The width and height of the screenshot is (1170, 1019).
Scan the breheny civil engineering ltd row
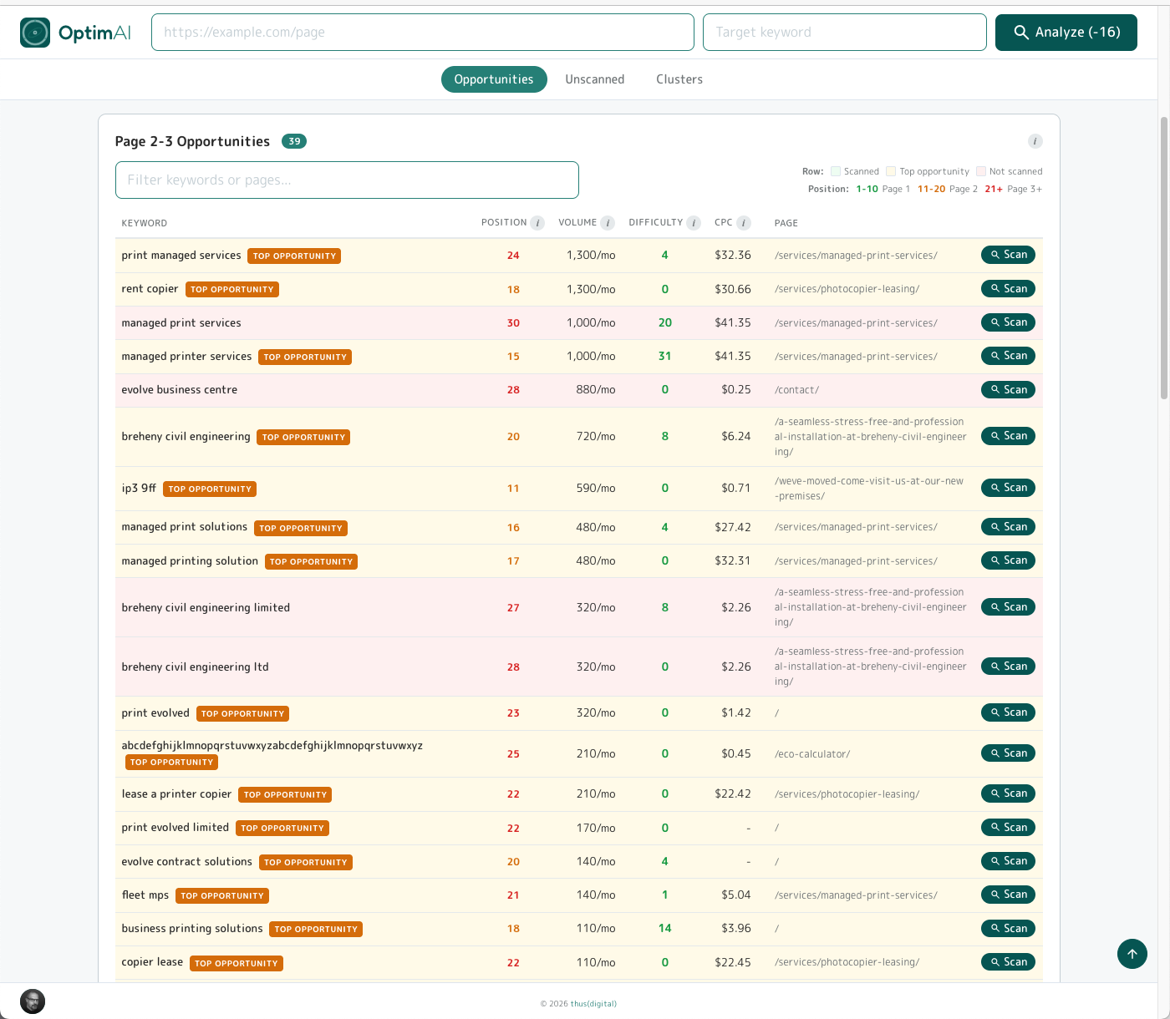1008,667
